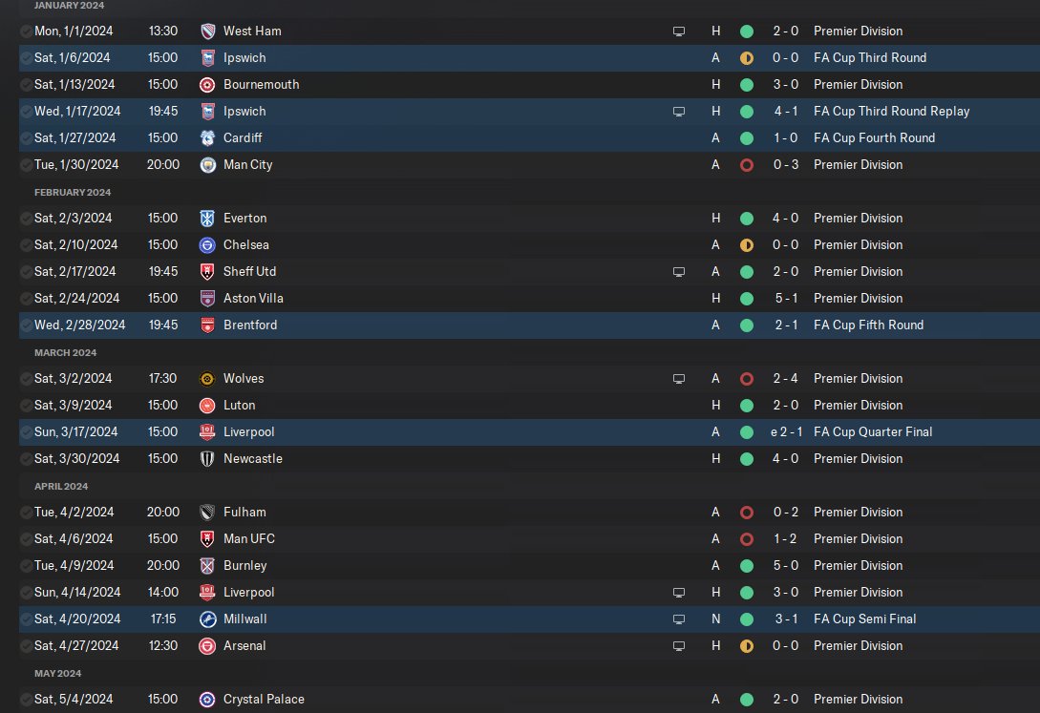Image resolution: width=1040 pixels, height=713 pixels.
Task: Open the Man UFC team name link
Action: pyautogui.click(x=248, y=539)
